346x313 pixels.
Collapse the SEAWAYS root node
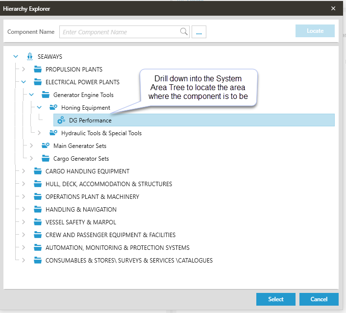coord(16,57)
